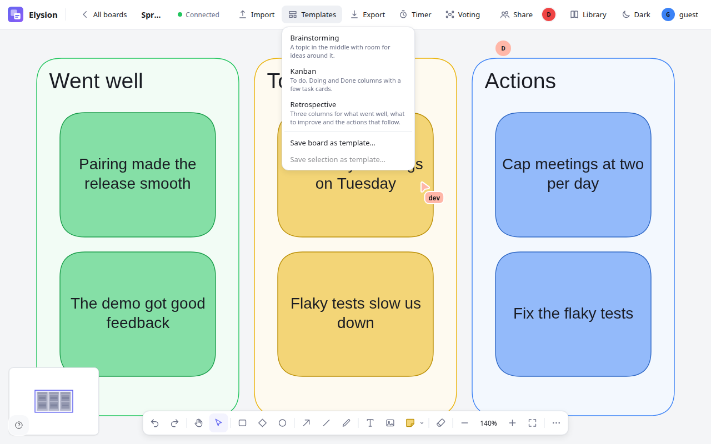Click the 140% zoom level
711x444 pixels.
click(488, 423)
